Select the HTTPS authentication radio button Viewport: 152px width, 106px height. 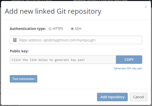[50, 29]
